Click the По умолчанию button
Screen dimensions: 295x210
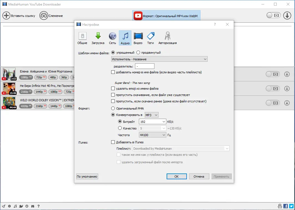click(87, 177)
